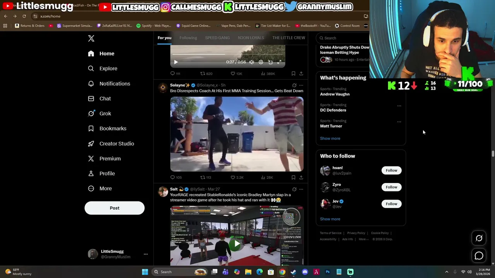Image resolution: width=495 pixels, height=278 pixels.
Task: Bookmark Solayne's MMA post
Action: 294,177
